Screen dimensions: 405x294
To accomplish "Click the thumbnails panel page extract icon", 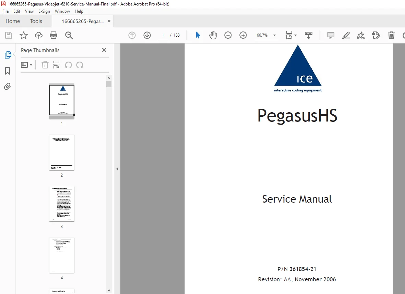I will (x=56, y=65).
